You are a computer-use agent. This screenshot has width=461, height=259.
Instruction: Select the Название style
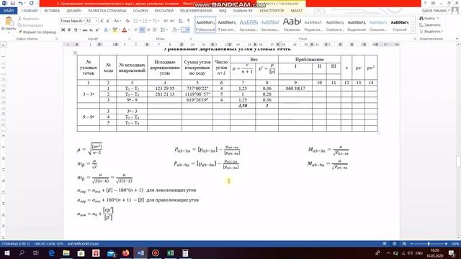click(292, 25)
